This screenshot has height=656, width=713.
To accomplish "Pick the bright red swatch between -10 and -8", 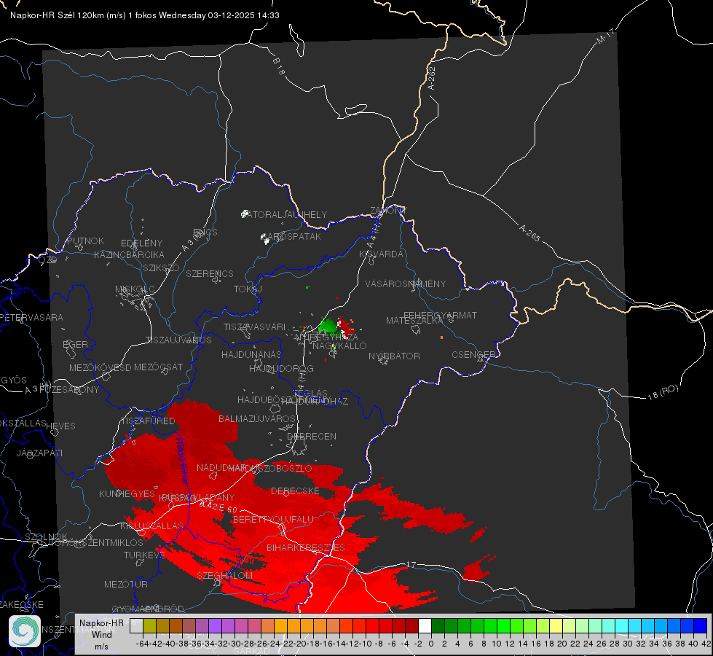I will point(372,625).
